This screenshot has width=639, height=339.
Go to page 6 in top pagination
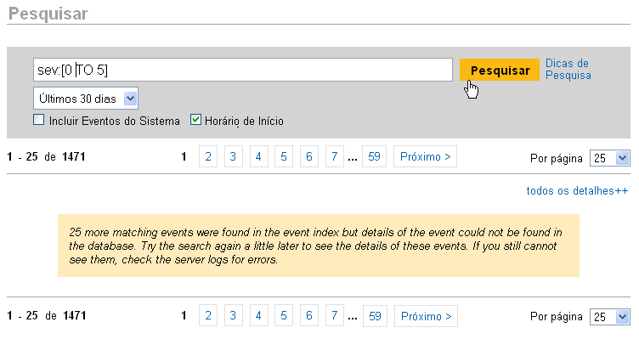tap(309, 156)
